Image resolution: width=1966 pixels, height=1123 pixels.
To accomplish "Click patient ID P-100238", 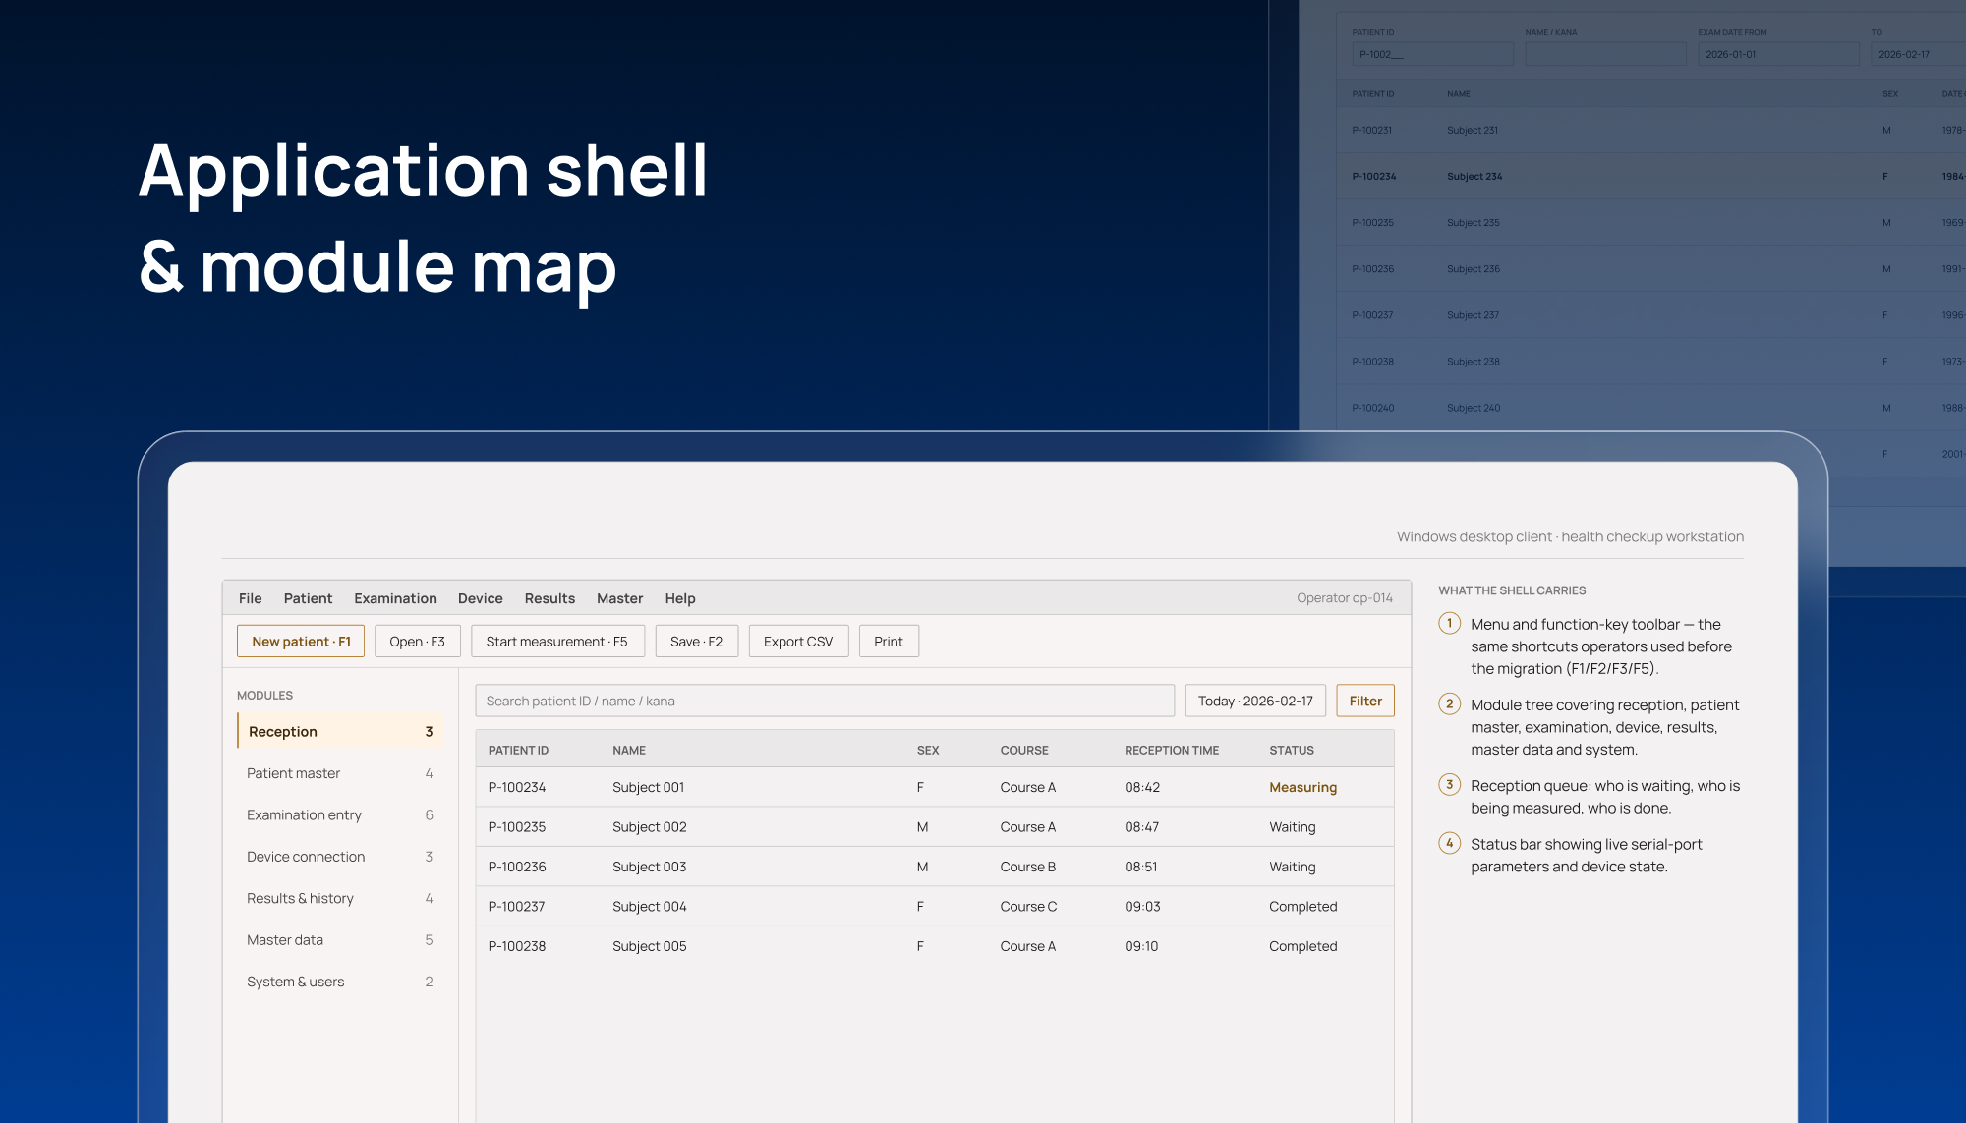I will pyautogui.click(x=517, y=946).
